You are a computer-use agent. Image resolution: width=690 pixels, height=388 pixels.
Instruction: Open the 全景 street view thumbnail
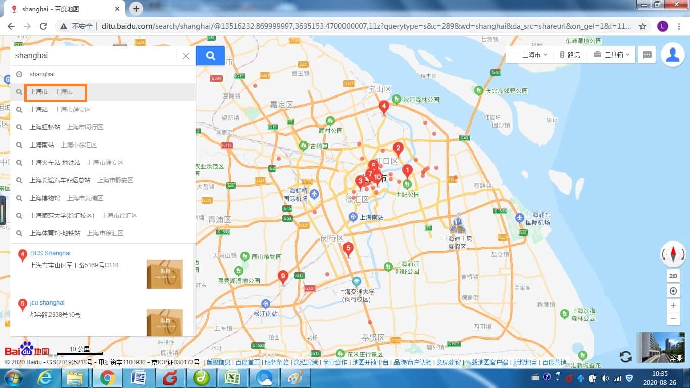[x=661, y=348]
